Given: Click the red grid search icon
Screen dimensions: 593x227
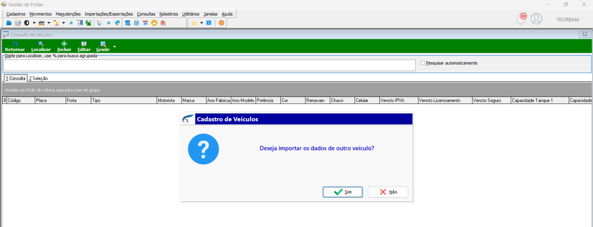Looking at the screenshot, I should pyautogui.click(x=163, y=23).
